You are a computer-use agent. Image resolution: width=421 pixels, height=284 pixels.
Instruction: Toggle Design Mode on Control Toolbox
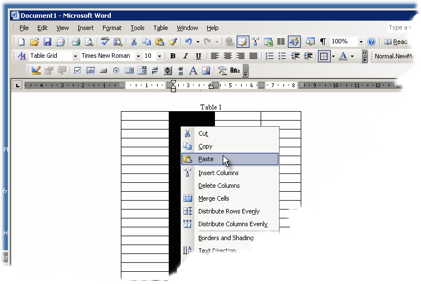click(36, 71)
